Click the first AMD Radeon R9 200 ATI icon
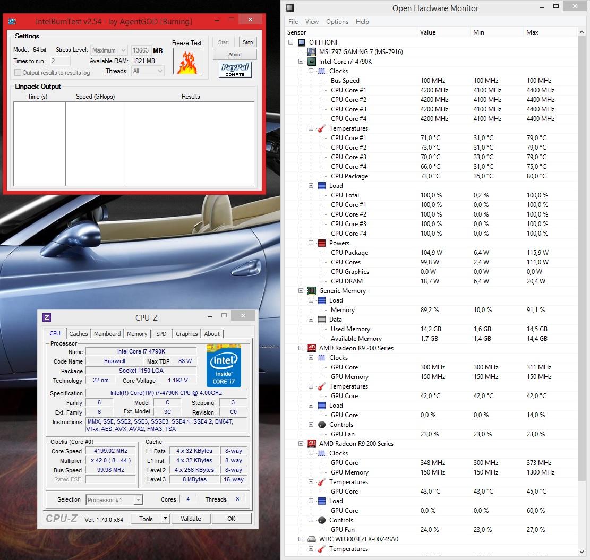 coord(312,348)
